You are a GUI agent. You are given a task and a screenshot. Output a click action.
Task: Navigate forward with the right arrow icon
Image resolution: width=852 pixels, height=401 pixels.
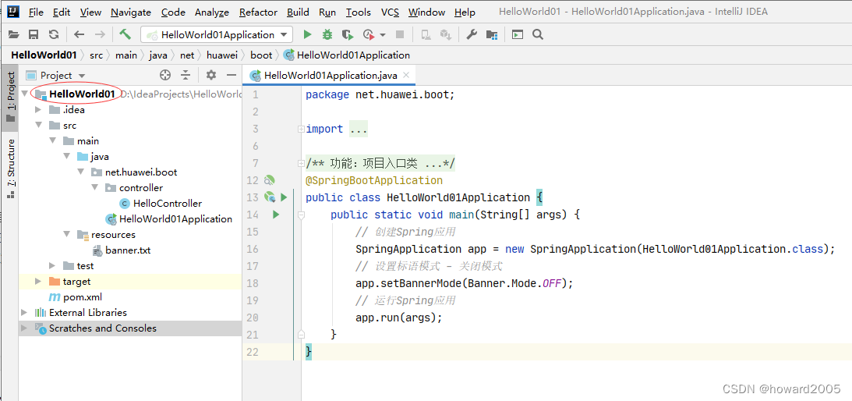click(100, 35)
